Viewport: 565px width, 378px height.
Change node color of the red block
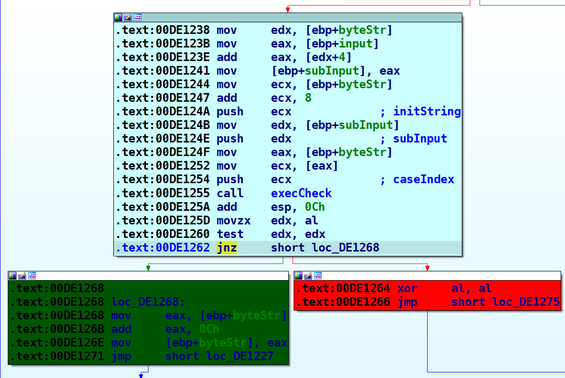point(298,276)
